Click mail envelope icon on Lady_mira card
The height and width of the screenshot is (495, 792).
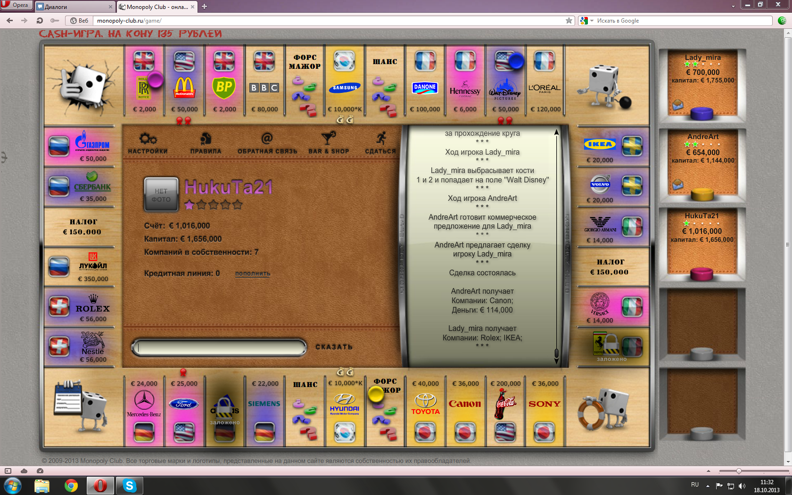point(678,105)
